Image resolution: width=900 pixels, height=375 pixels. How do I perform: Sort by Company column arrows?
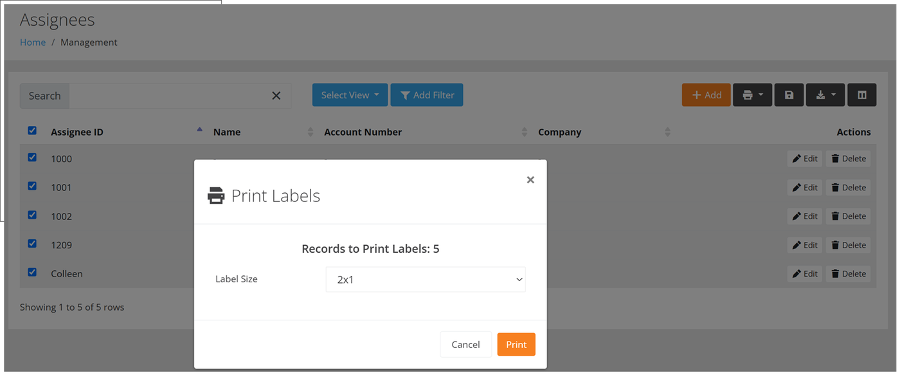(667, 132)
